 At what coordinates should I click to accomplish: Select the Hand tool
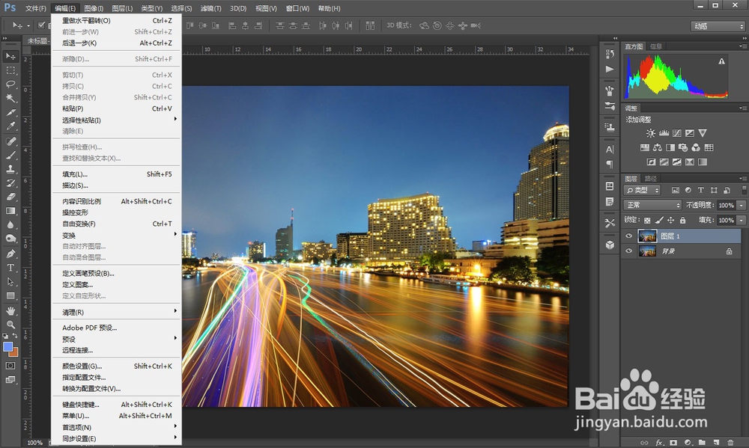pos(10,311)
